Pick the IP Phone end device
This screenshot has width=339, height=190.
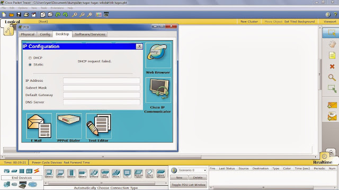[94, 174]
